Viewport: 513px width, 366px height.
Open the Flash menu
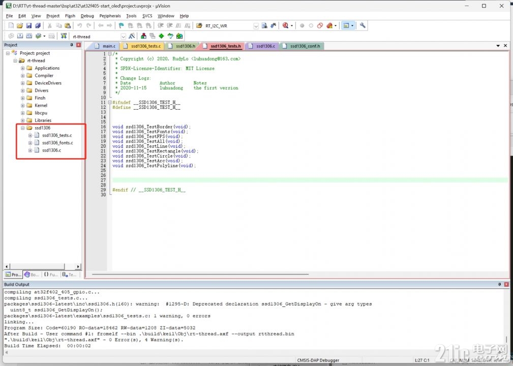tap(70, 16)
